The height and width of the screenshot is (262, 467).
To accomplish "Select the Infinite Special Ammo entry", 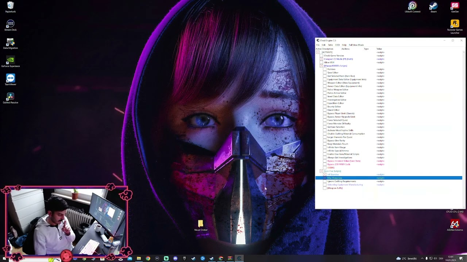I will pos(338,151).
